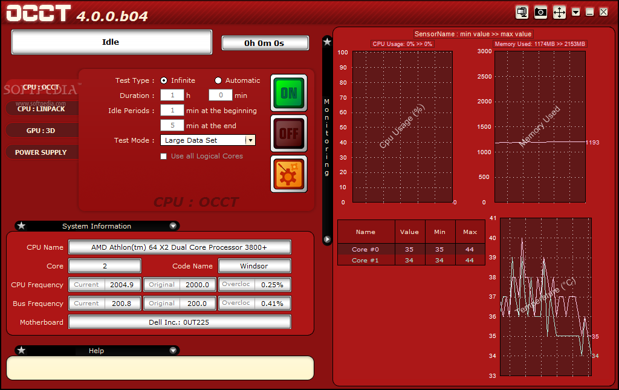
Task: Open the title bar dropdown arrow menu
Action: tap(575, 12)
